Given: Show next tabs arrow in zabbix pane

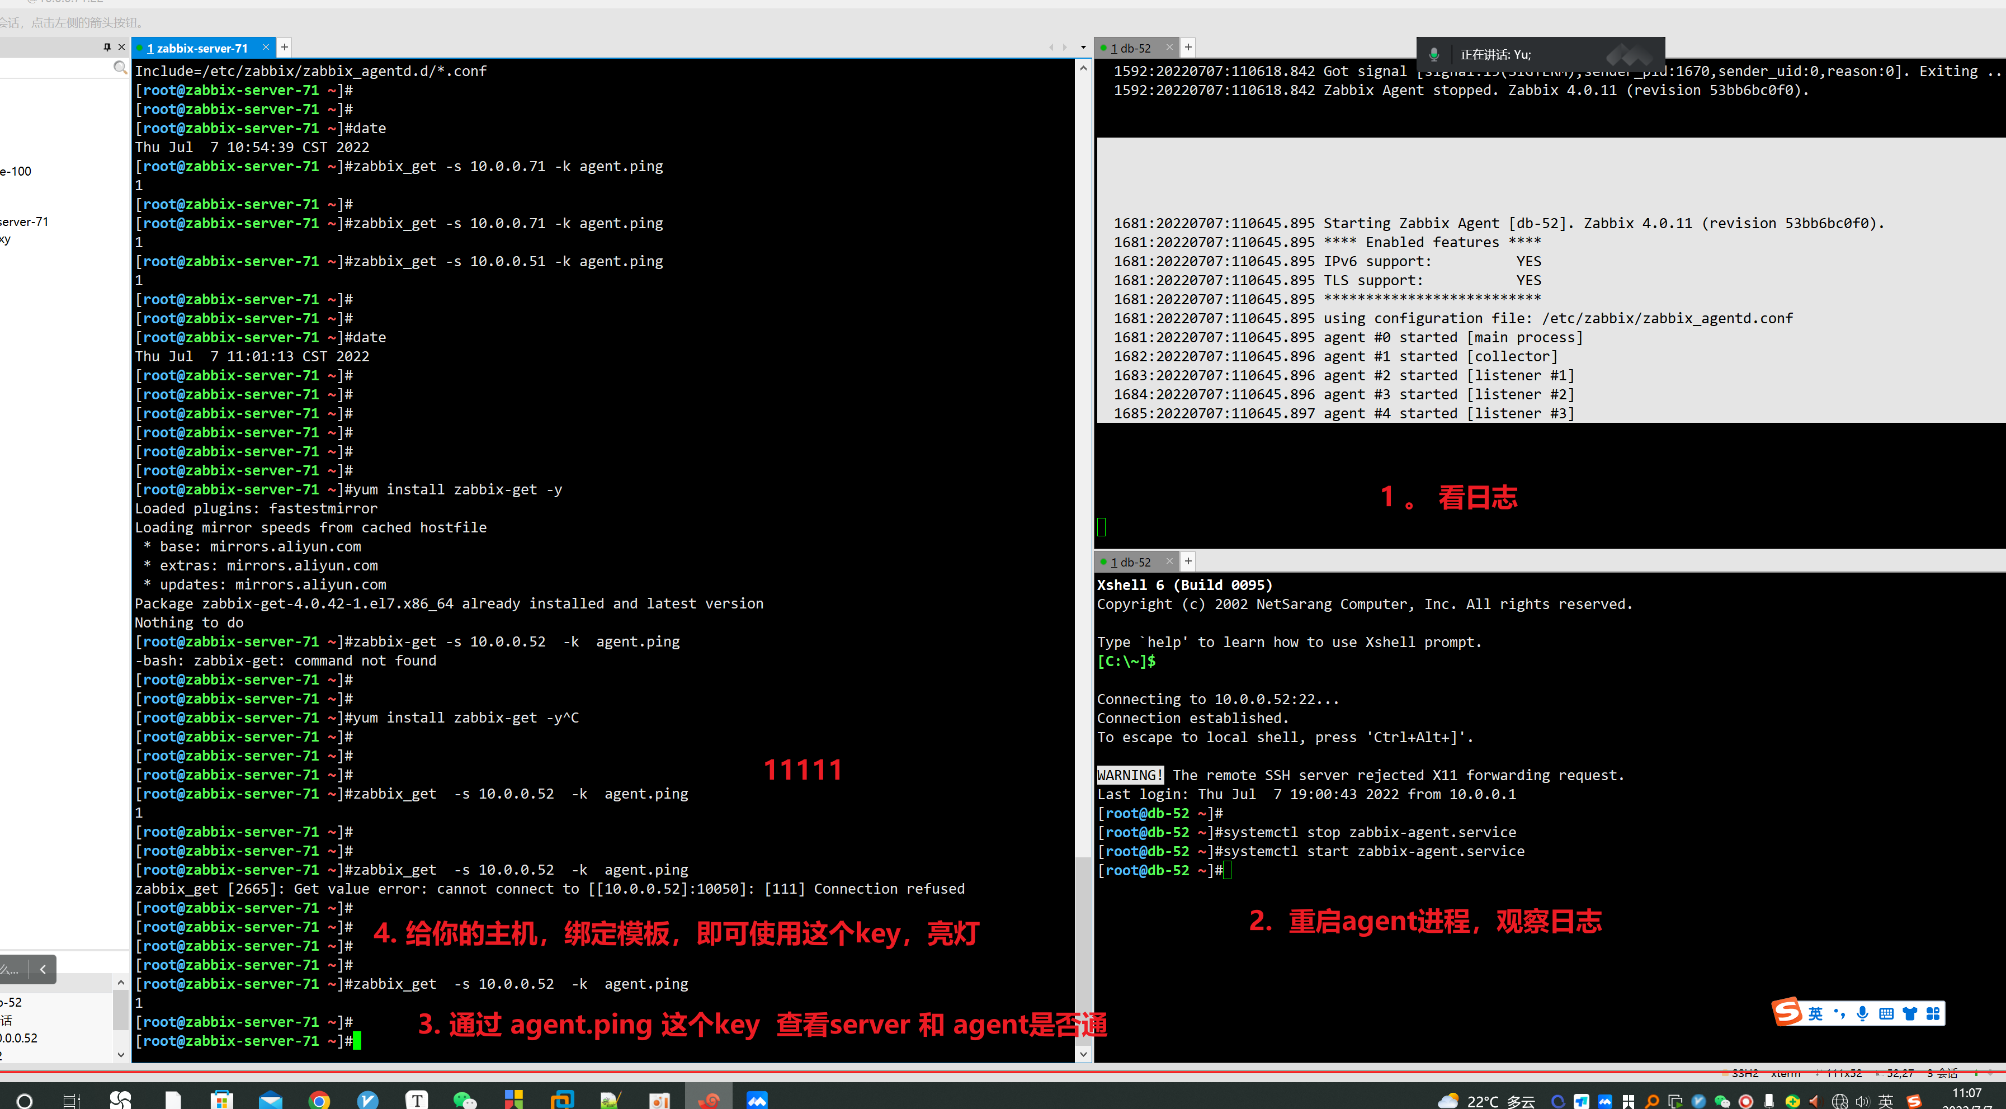Looking at the screenshot, I should 1065,48.
